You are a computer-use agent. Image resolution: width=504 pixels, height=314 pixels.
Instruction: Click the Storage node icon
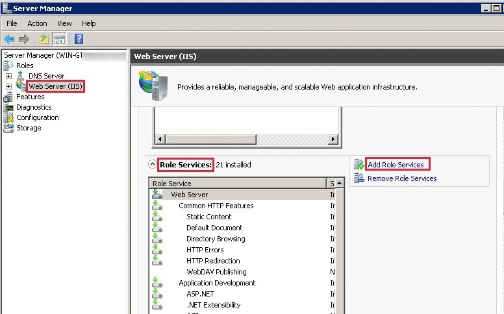point(8,128)
